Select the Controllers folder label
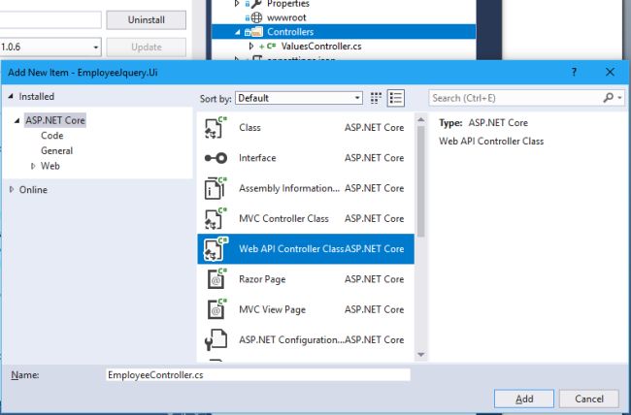This screenshot has height=415, width=631. pos(290,32)
